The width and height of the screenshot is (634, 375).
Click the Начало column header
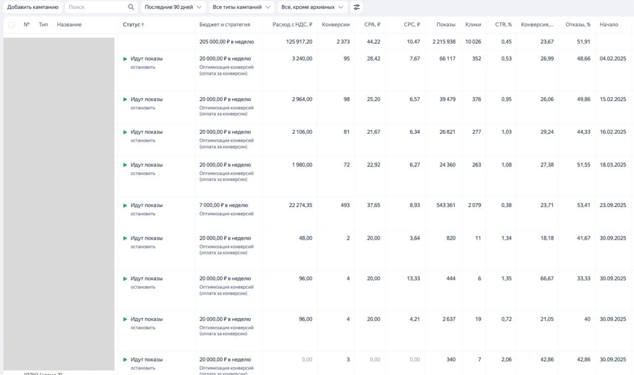click(x=609, y=25)
